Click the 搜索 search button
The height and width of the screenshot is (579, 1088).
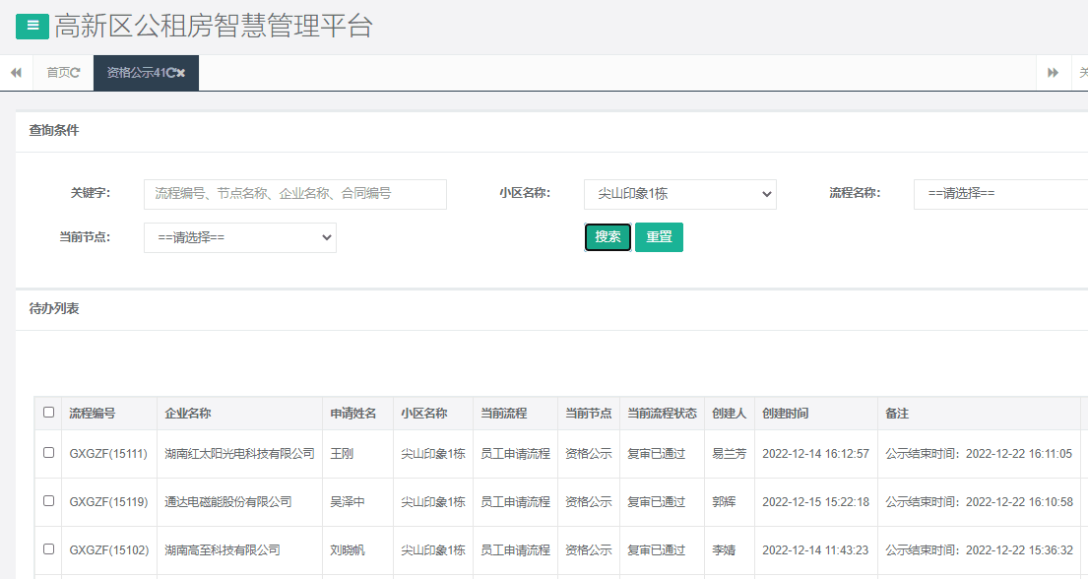coord(608,237)
